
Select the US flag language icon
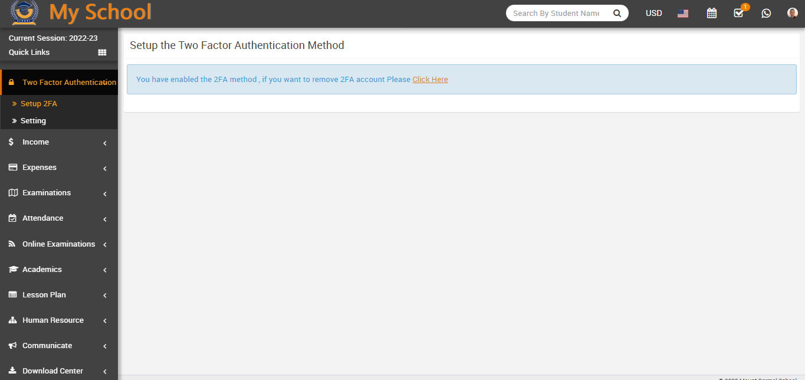coord(683,13)
